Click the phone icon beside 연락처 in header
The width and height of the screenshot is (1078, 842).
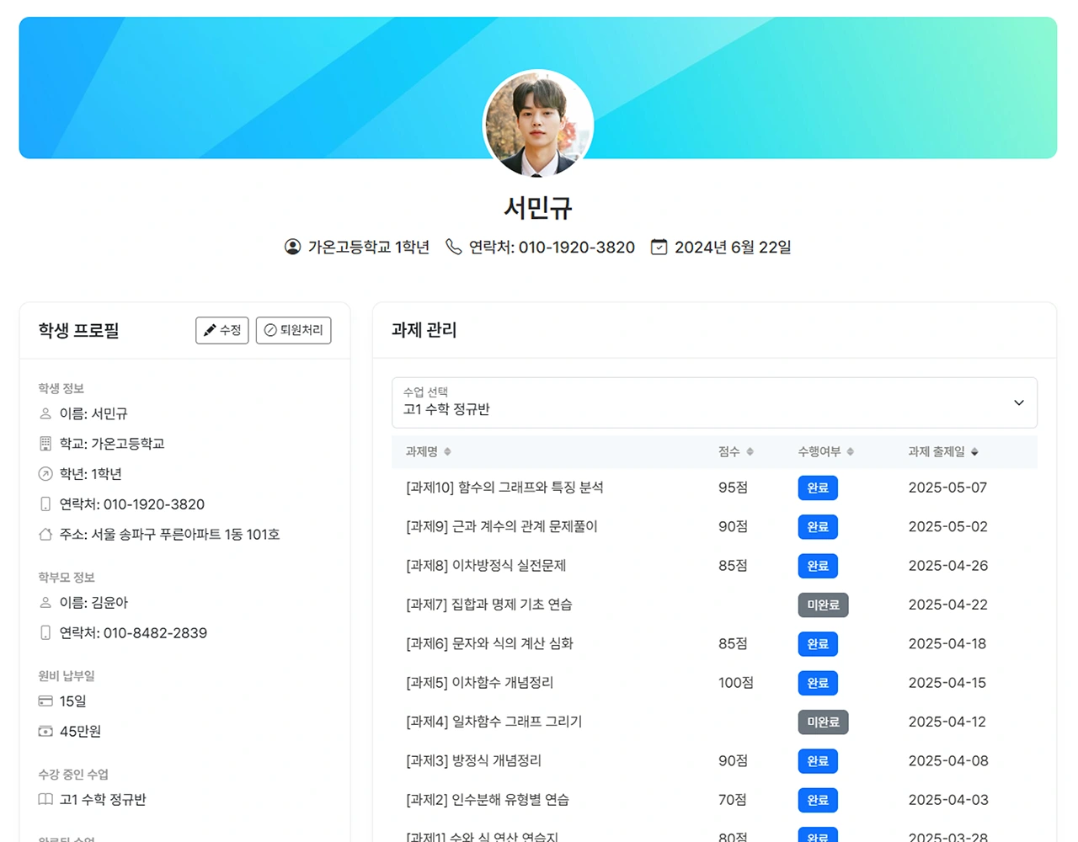pyautogui.click(x=453, y=247)
